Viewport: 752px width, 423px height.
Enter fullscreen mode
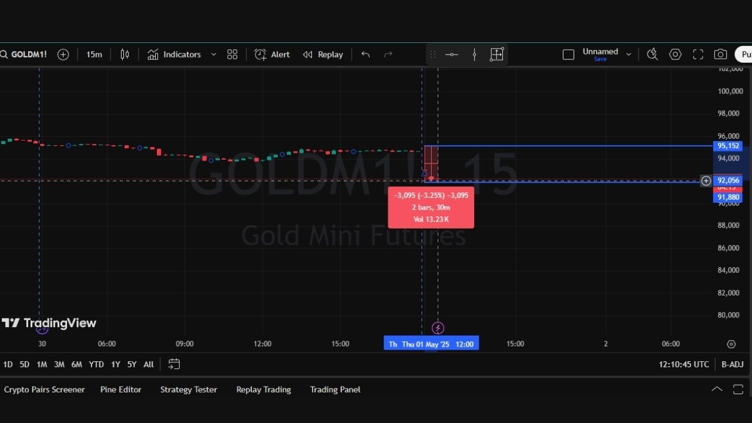[698, 55]
